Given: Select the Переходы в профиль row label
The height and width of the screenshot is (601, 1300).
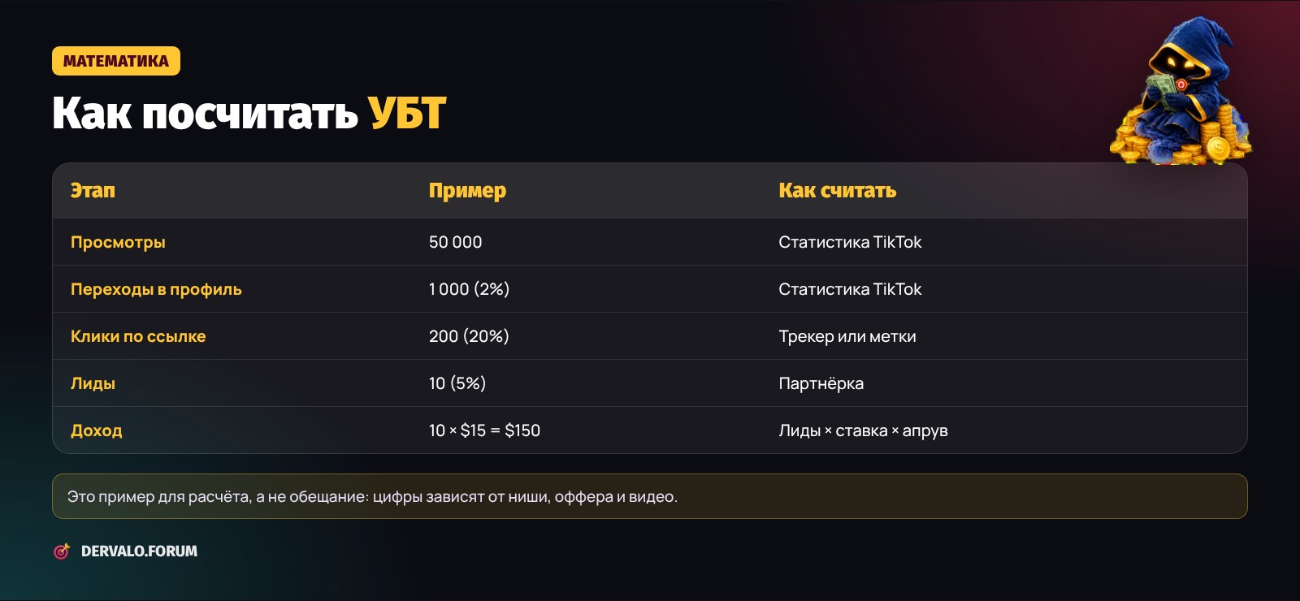Looking at the screenshot, I should click(156, 289).
